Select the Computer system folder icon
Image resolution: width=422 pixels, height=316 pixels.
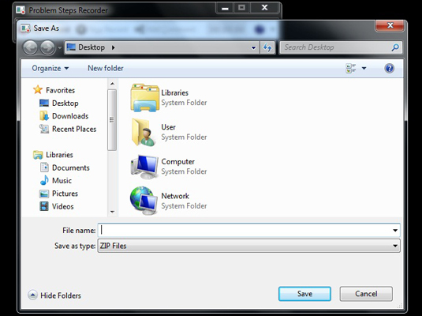(144, 167)
